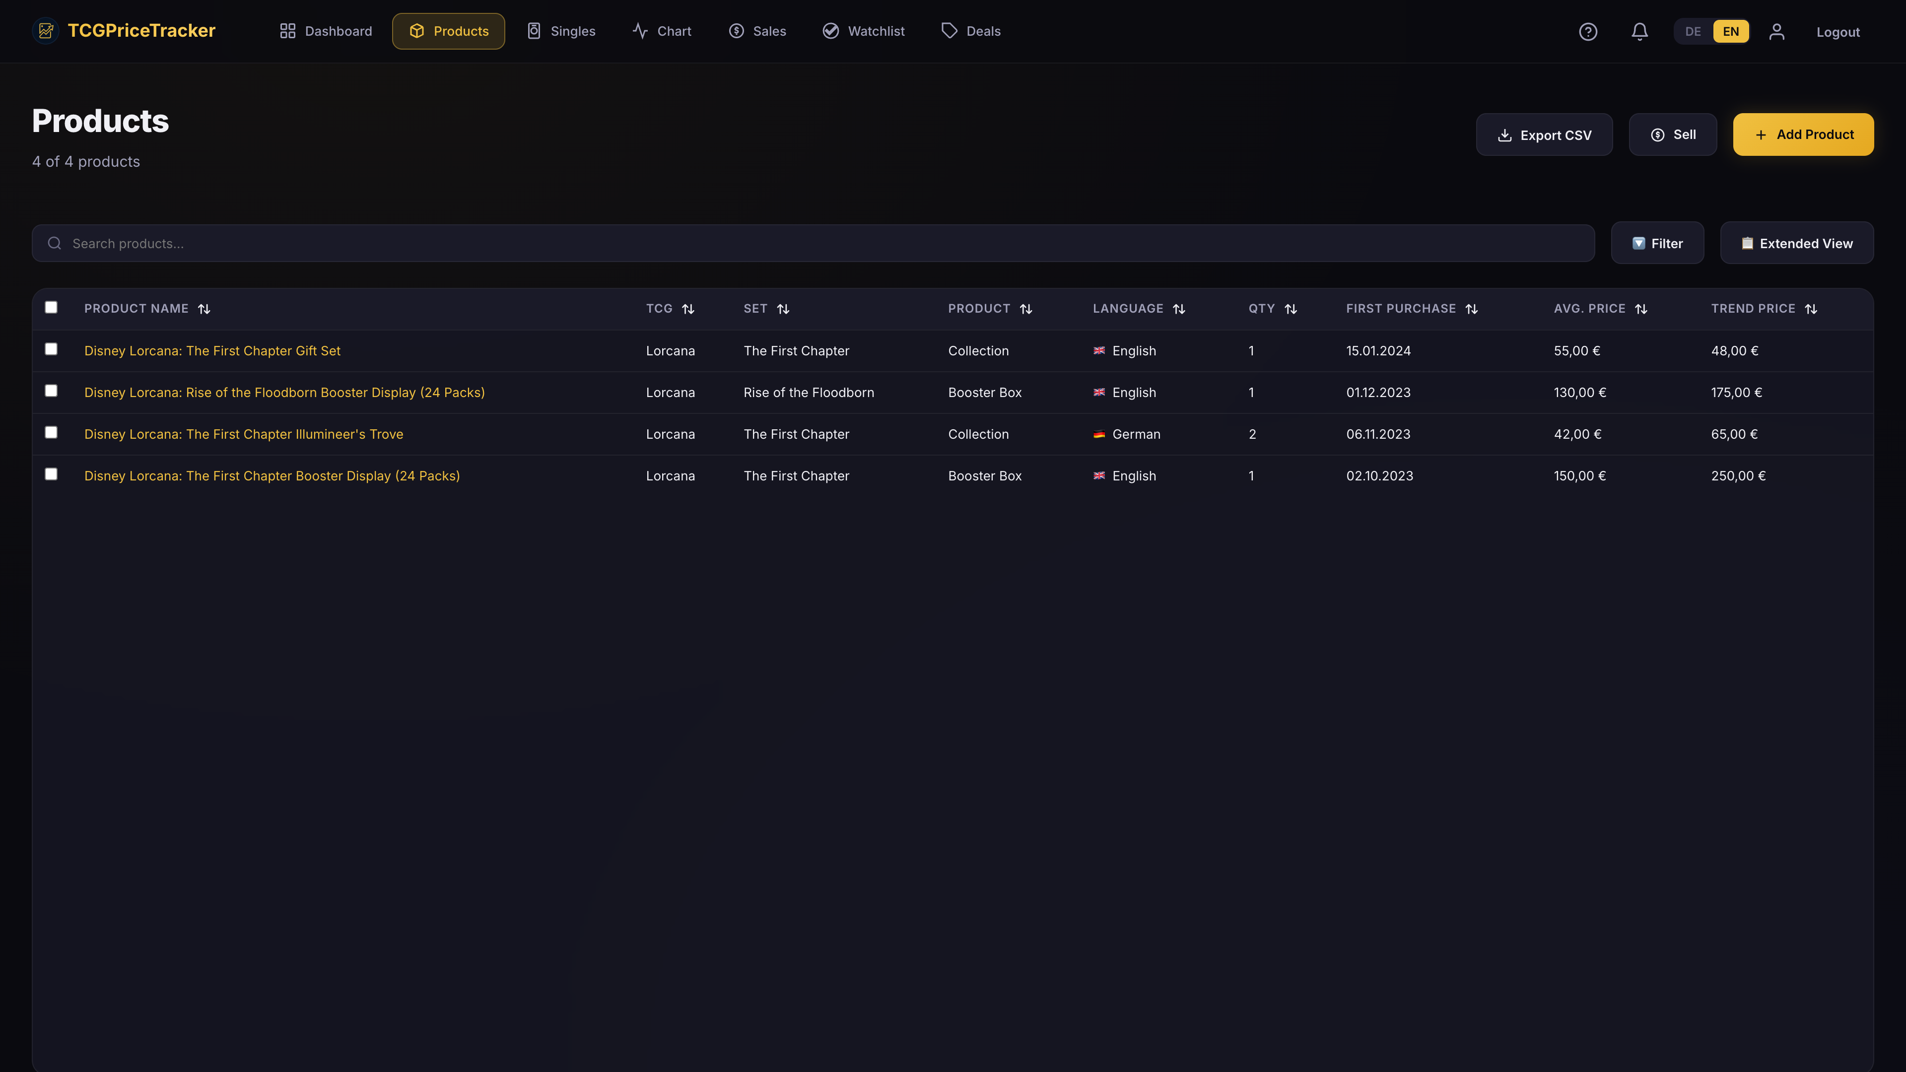Open the Deals tab
This screenshot has height=1072, width=1906.
(971, 31)
